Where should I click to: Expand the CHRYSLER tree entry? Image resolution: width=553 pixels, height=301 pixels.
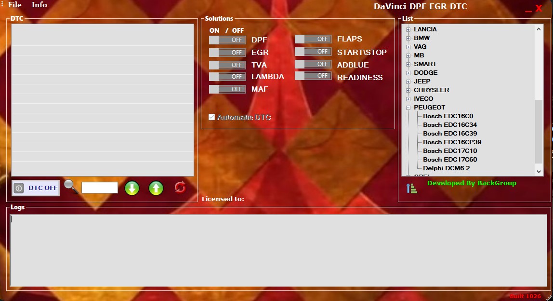(x=408, y=90)
